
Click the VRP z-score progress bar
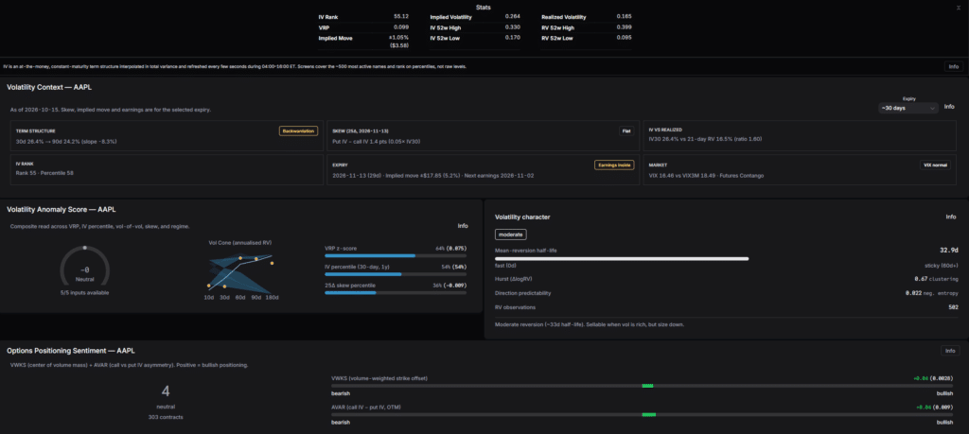tap(396, 255)
